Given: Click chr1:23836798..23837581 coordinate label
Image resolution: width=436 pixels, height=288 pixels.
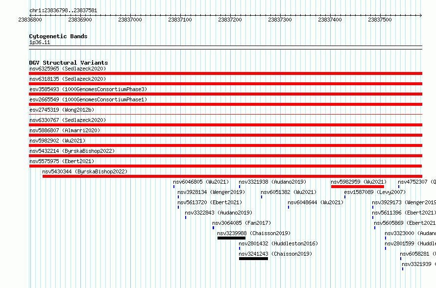Looking at the screenshot, I should (63, 11).
